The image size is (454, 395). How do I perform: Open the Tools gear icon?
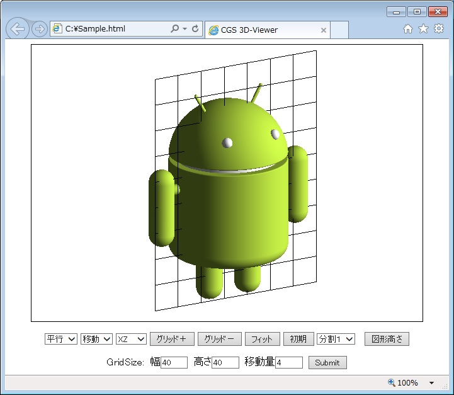click(x=439, y=28)
